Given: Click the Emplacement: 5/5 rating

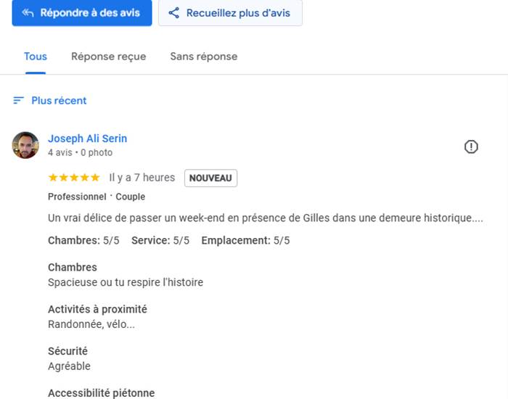Looking at the screenshot, I should coord(245,240).
